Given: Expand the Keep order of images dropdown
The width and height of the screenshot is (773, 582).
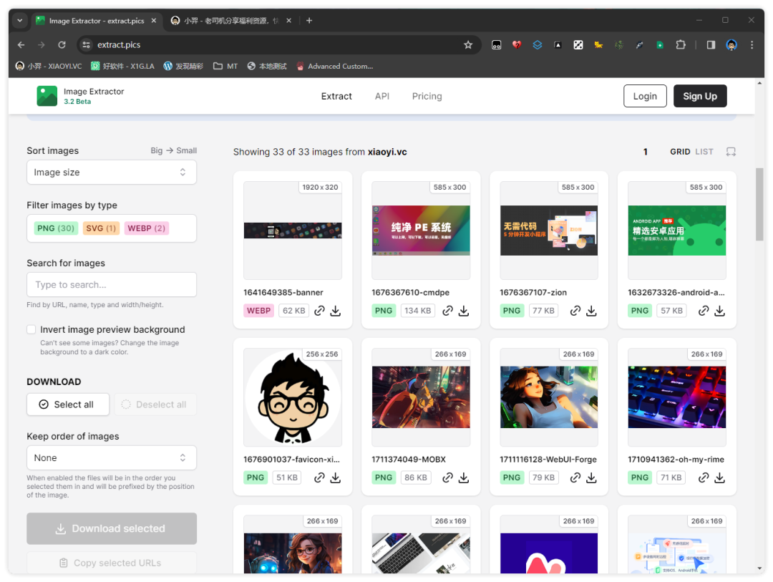Looking at the screenshot, I should [x=112, y=458].
